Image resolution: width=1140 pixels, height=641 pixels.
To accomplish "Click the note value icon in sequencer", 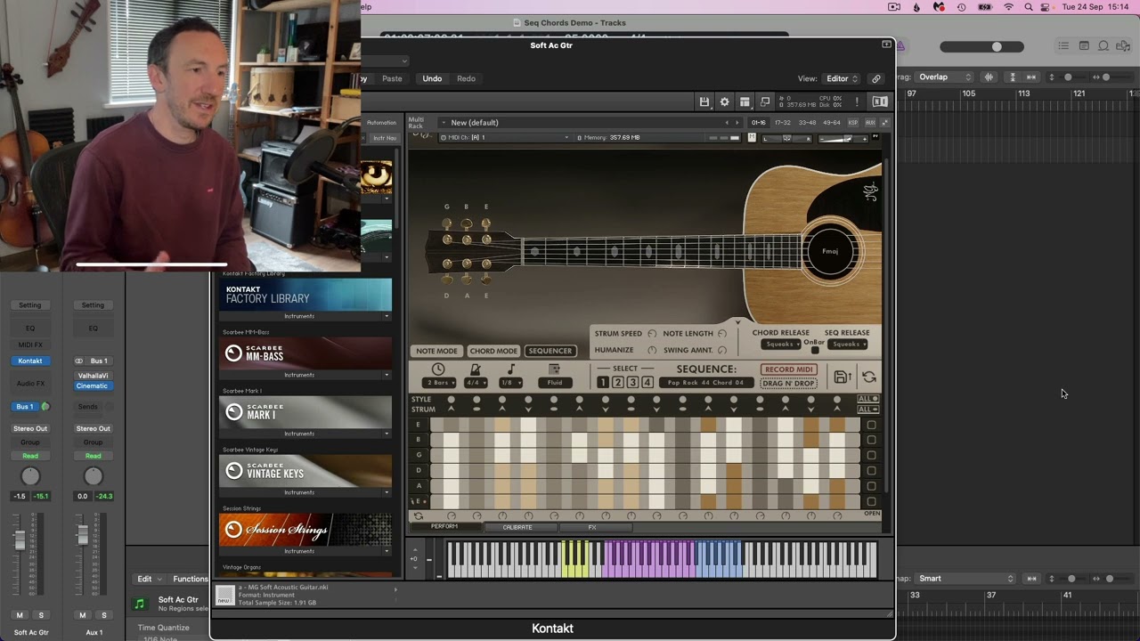I will 511,369.
